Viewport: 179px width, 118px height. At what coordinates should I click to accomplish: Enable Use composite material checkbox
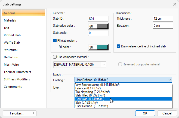pyautogui.click(x=55, y=57)
